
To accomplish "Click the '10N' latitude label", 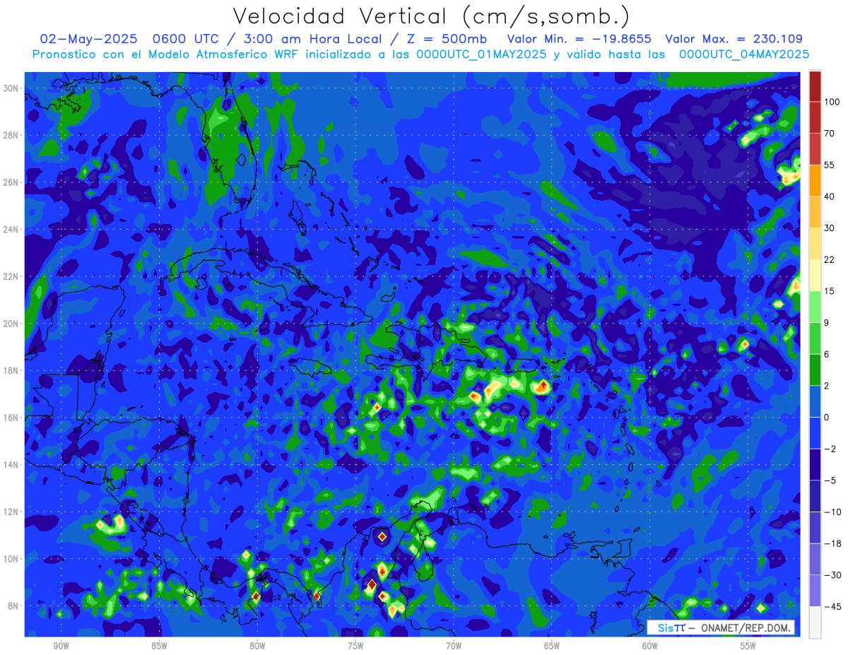I will tap(11, 559).
